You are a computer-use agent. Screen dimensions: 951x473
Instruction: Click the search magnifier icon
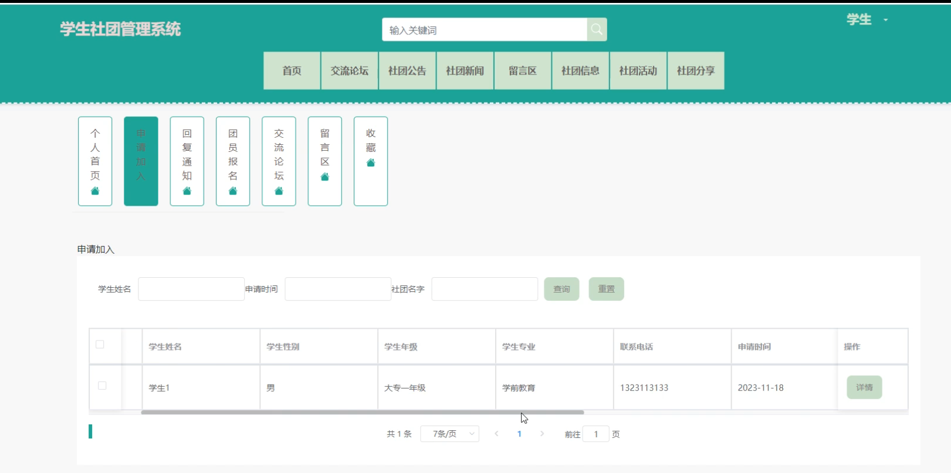(x=597, y=29)
